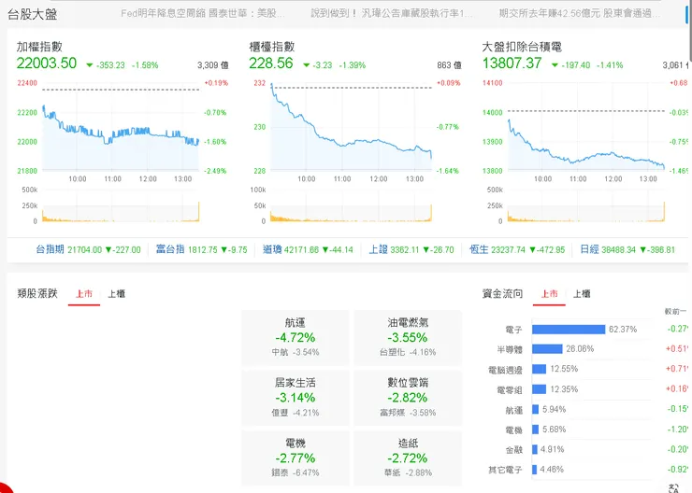The image size is (692, 493).
Task: Select 上市 tab under 資金流向
Action: [x=549, y=294]
